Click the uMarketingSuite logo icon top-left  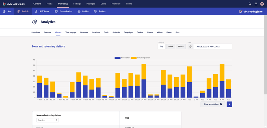click(4, 4)
